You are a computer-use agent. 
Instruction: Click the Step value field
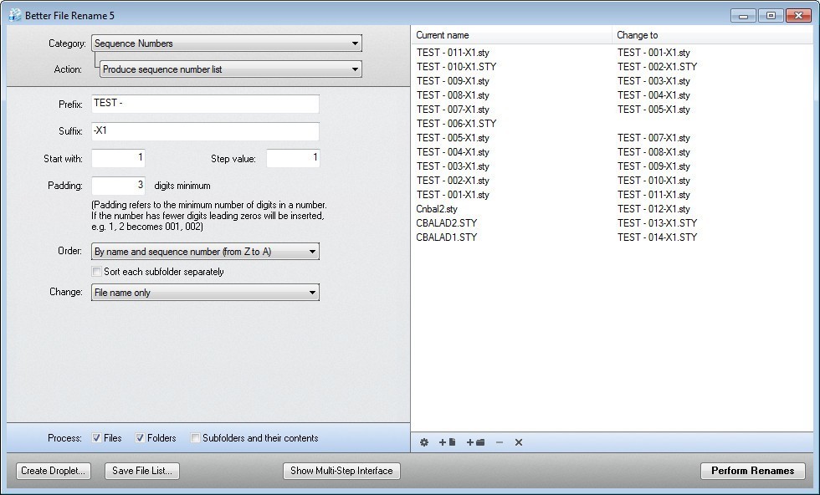tap(293, 158)
